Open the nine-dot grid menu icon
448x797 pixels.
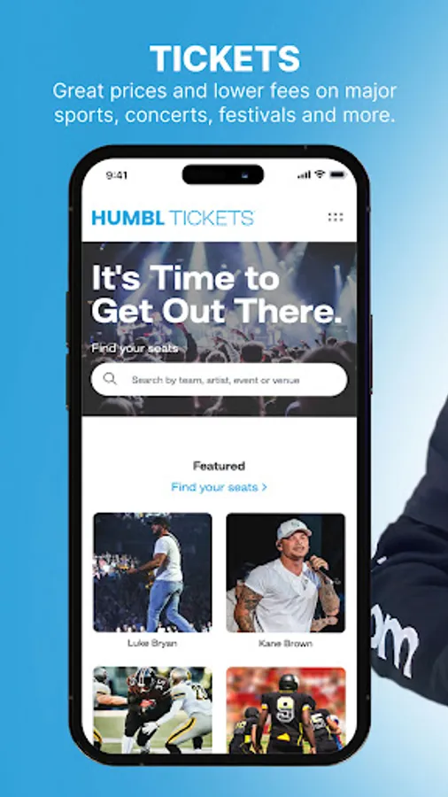[336, 217]
